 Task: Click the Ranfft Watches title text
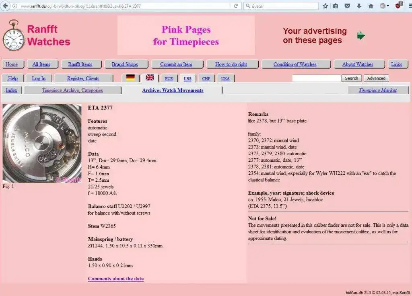click(49, 35)
